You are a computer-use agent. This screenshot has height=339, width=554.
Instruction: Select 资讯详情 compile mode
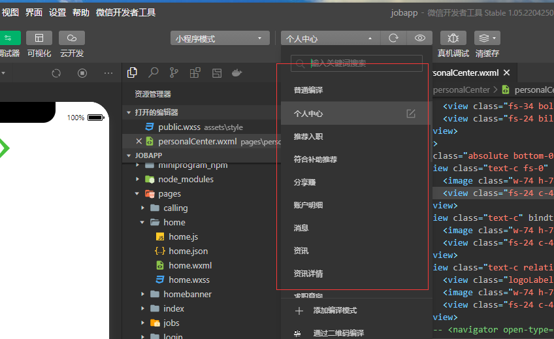(357, 274)
